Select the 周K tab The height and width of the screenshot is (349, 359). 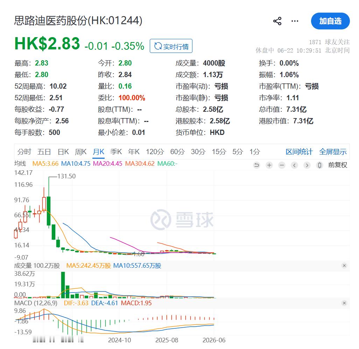pos(80,152)
